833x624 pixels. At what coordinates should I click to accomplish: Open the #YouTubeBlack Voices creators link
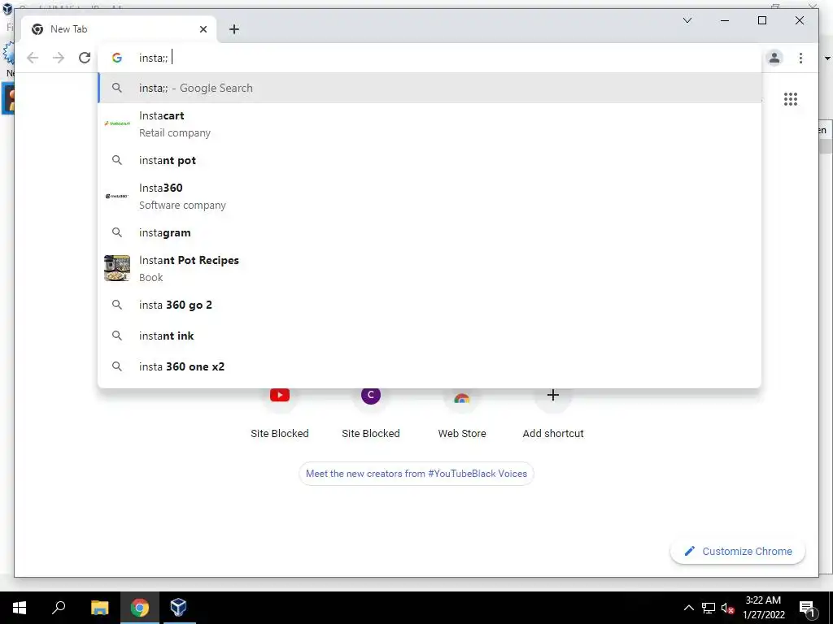416,474
